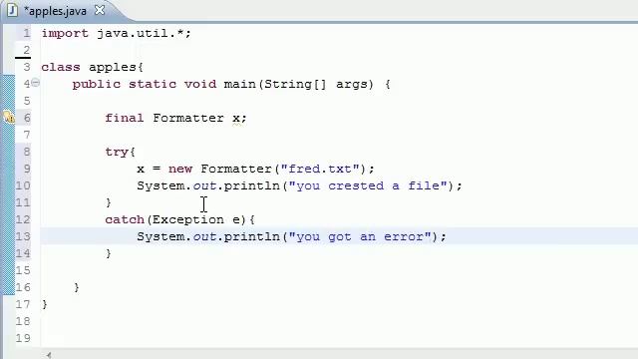Click the 'try{' keyword line
The image size is (638, 359).
120,152
